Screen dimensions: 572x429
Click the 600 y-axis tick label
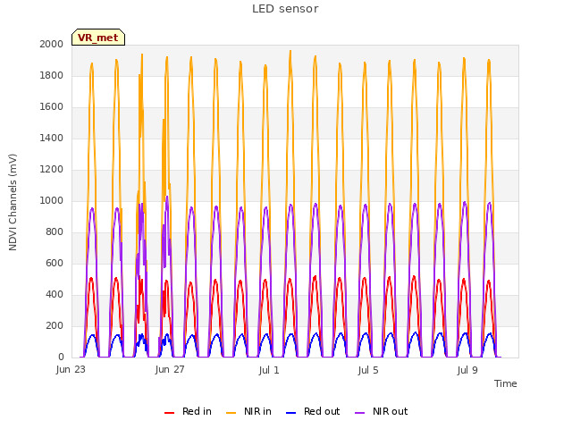pyautogui.click(x=55, y=263)
